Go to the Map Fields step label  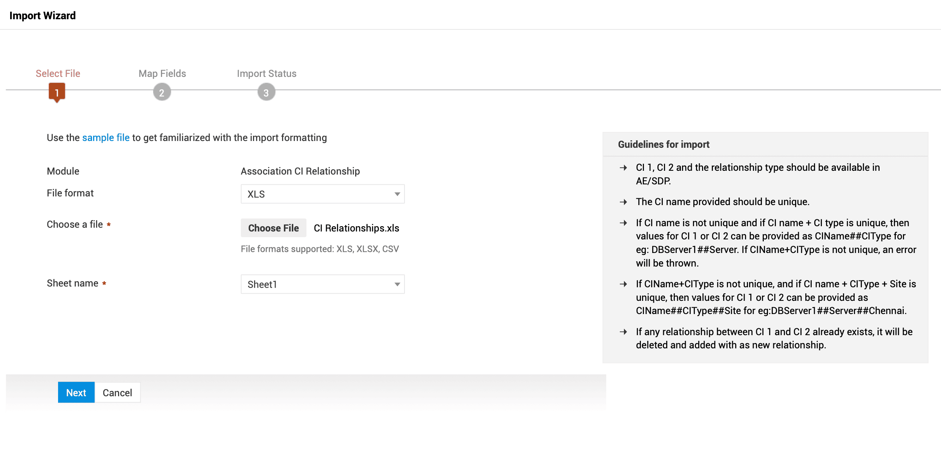(x=162, y=74)
